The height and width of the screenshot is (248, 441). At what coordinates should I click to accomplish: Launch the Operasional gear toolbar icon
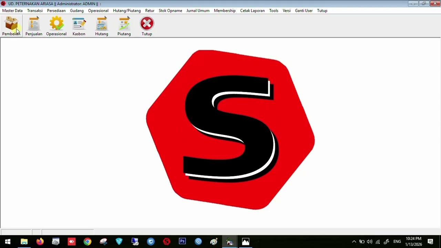click(x=56, y=26)
